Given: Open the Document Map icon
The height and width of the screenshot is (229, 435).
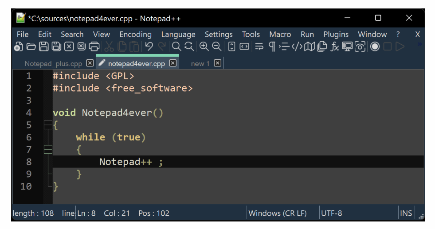Looking at the screenshot, I should tap(310, 47).
